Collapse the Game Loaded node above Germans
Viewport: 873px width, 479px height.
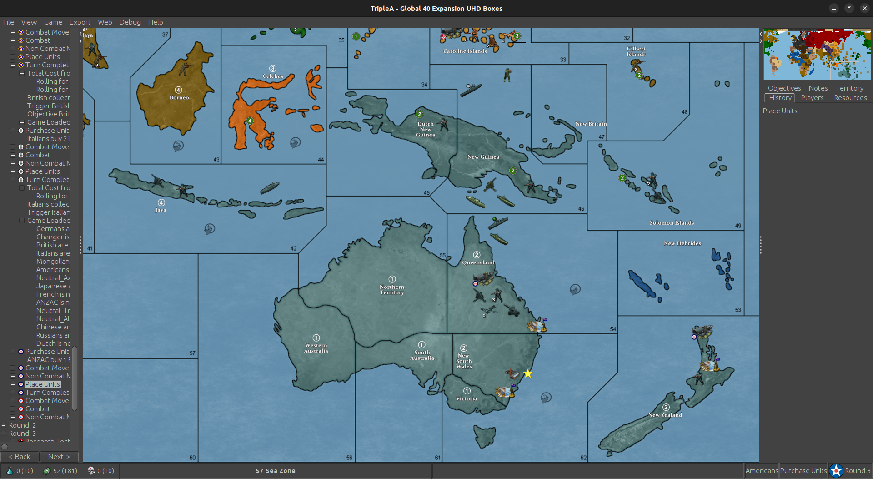click(22, 221)
